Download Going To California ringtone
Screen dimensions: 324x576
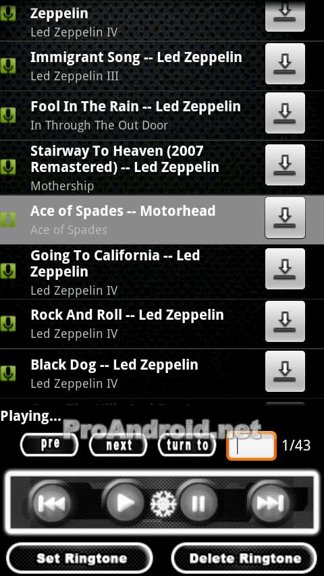pos(285,269)
